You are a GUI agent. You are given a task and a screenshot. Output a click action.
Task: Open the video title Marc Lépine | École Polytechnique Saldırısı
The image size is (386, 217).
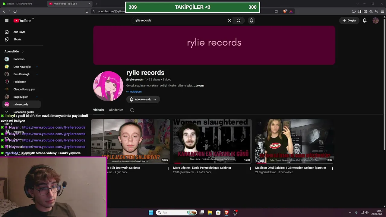tap(202, 168)
